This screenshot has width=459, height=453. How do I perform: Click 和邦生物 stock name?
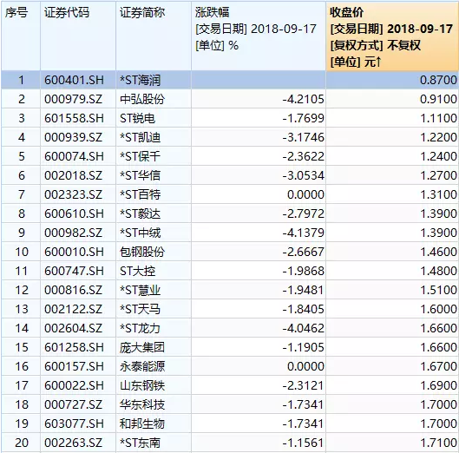coord(142,423)
